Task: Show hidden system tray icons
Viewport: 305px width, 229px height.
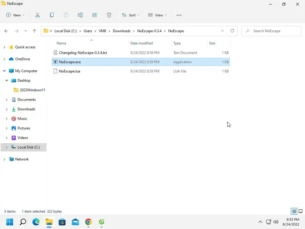Action: click(x=260, y=222)
